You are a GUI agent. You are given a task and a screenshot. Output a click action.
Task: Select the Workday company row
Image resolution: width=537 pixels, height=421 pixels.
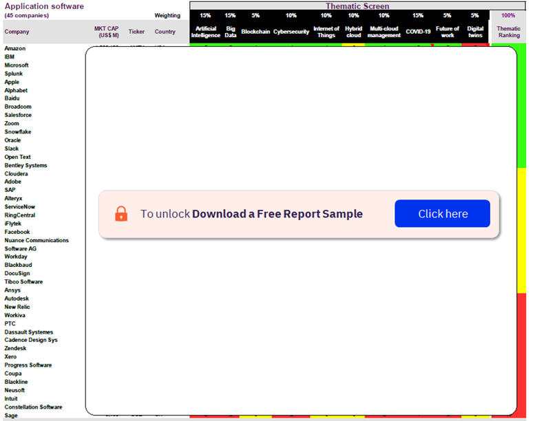16,257
